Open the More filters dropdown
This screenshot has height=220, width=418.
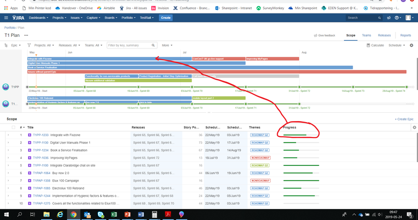pos(167,45)
